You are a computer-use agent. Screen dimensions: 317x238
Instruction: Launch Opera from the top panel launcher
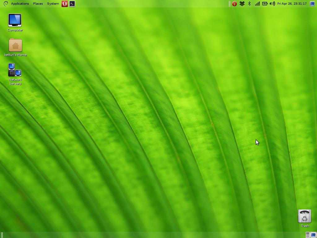click(x=65, y=4)
